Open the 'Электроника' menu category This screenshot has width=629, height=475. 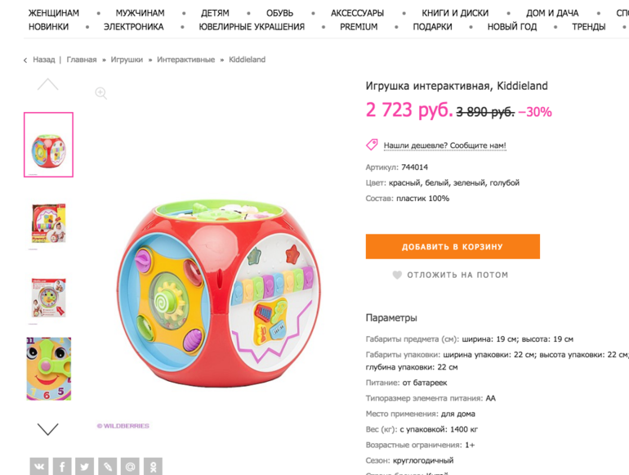(x=134, y=27)
